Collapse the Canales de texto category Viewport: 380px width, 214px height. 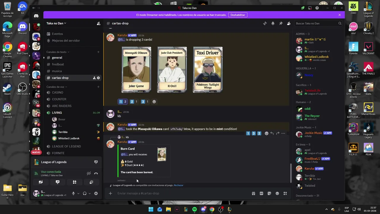(58, 52)
